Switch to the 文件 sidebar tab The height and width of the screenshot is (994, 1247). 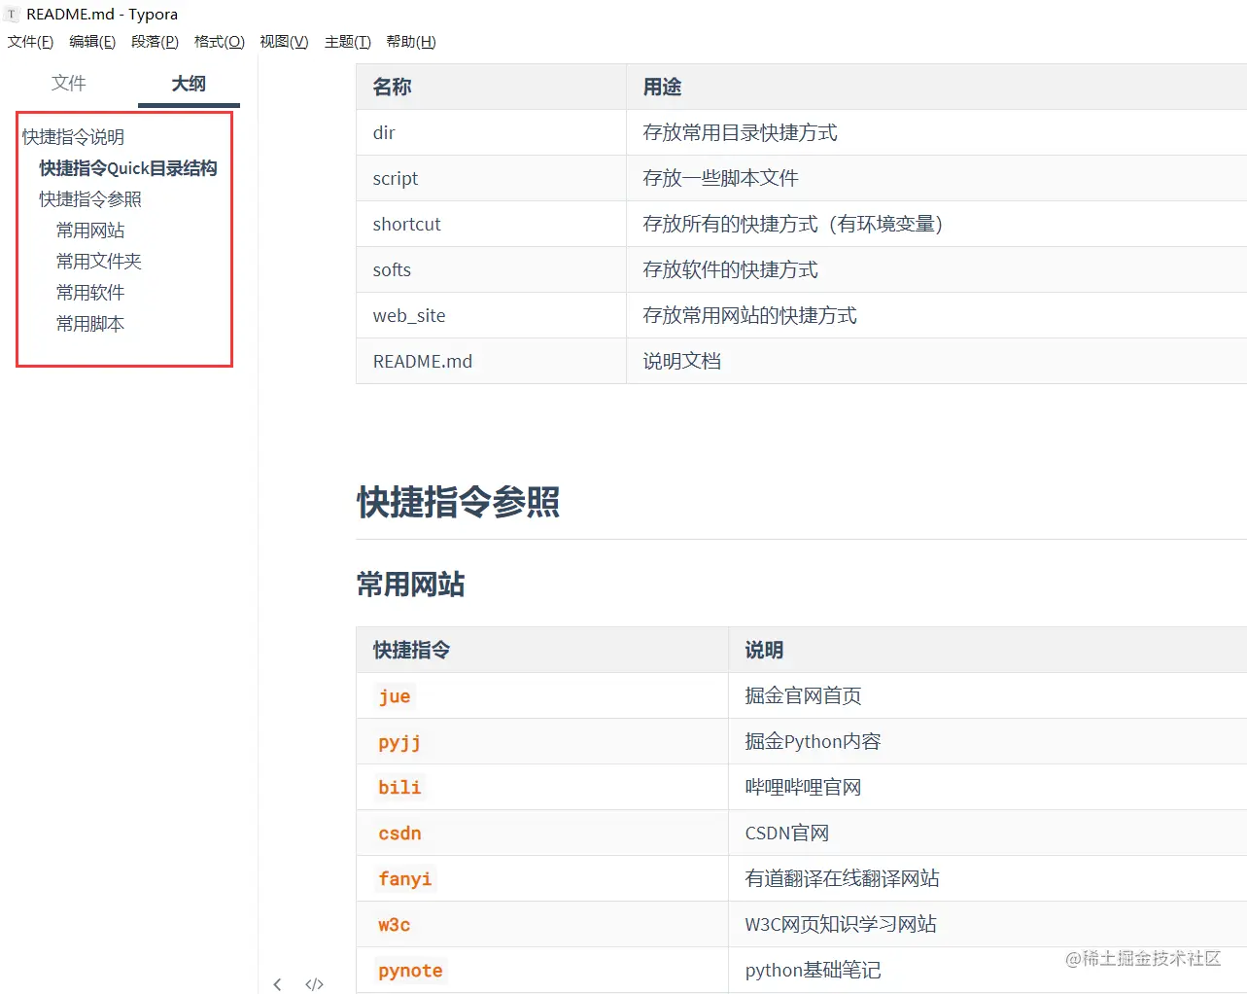(68, 84)
